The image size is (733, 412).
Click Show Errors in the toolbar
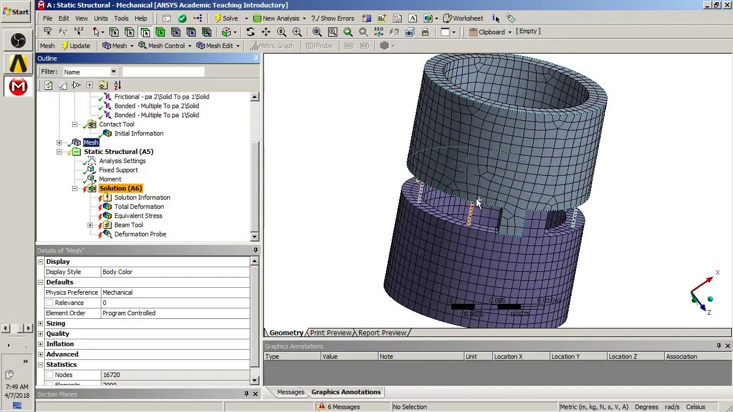(333, 18)
